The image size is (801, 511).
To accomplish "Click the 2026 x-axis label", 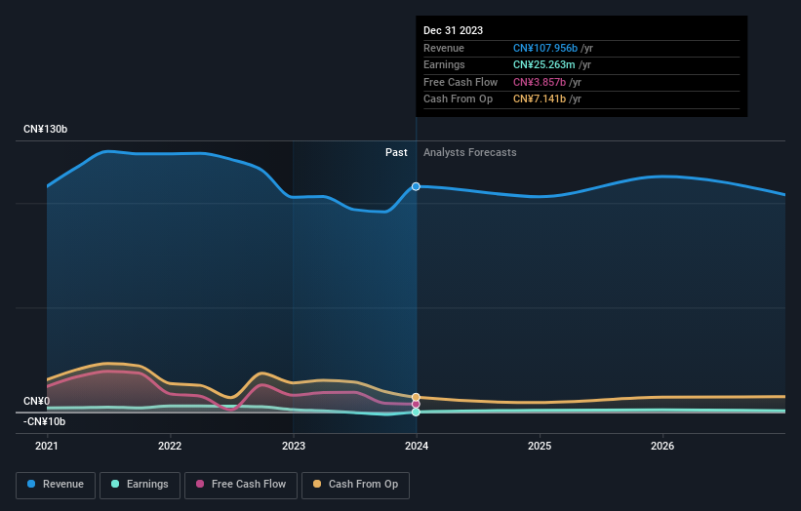I will coord(662,447).
